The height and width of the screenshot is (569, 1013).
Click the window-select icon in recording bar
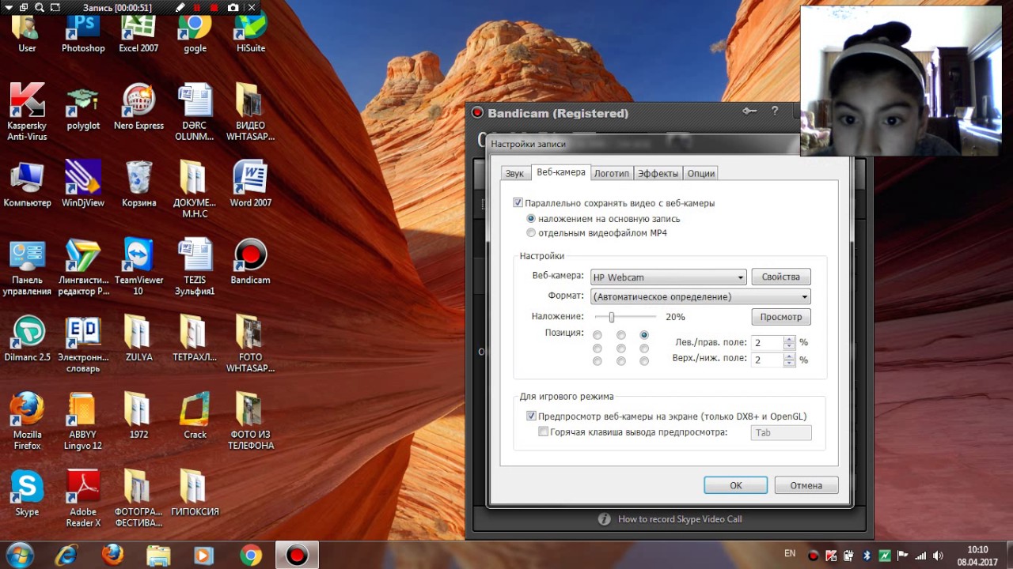(23, 7)
